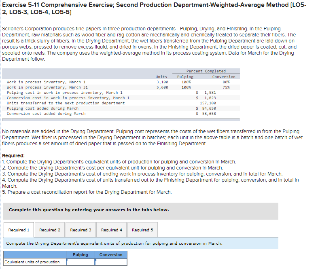Screen dimensions: 318x269
Task: Click the 157,100 units transferred value
Action: pyautogui.click(x=208, y=103)
